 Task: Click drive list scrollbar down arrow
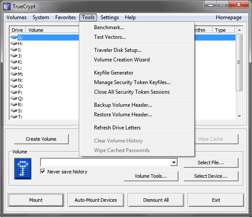(x=239, y=116)
